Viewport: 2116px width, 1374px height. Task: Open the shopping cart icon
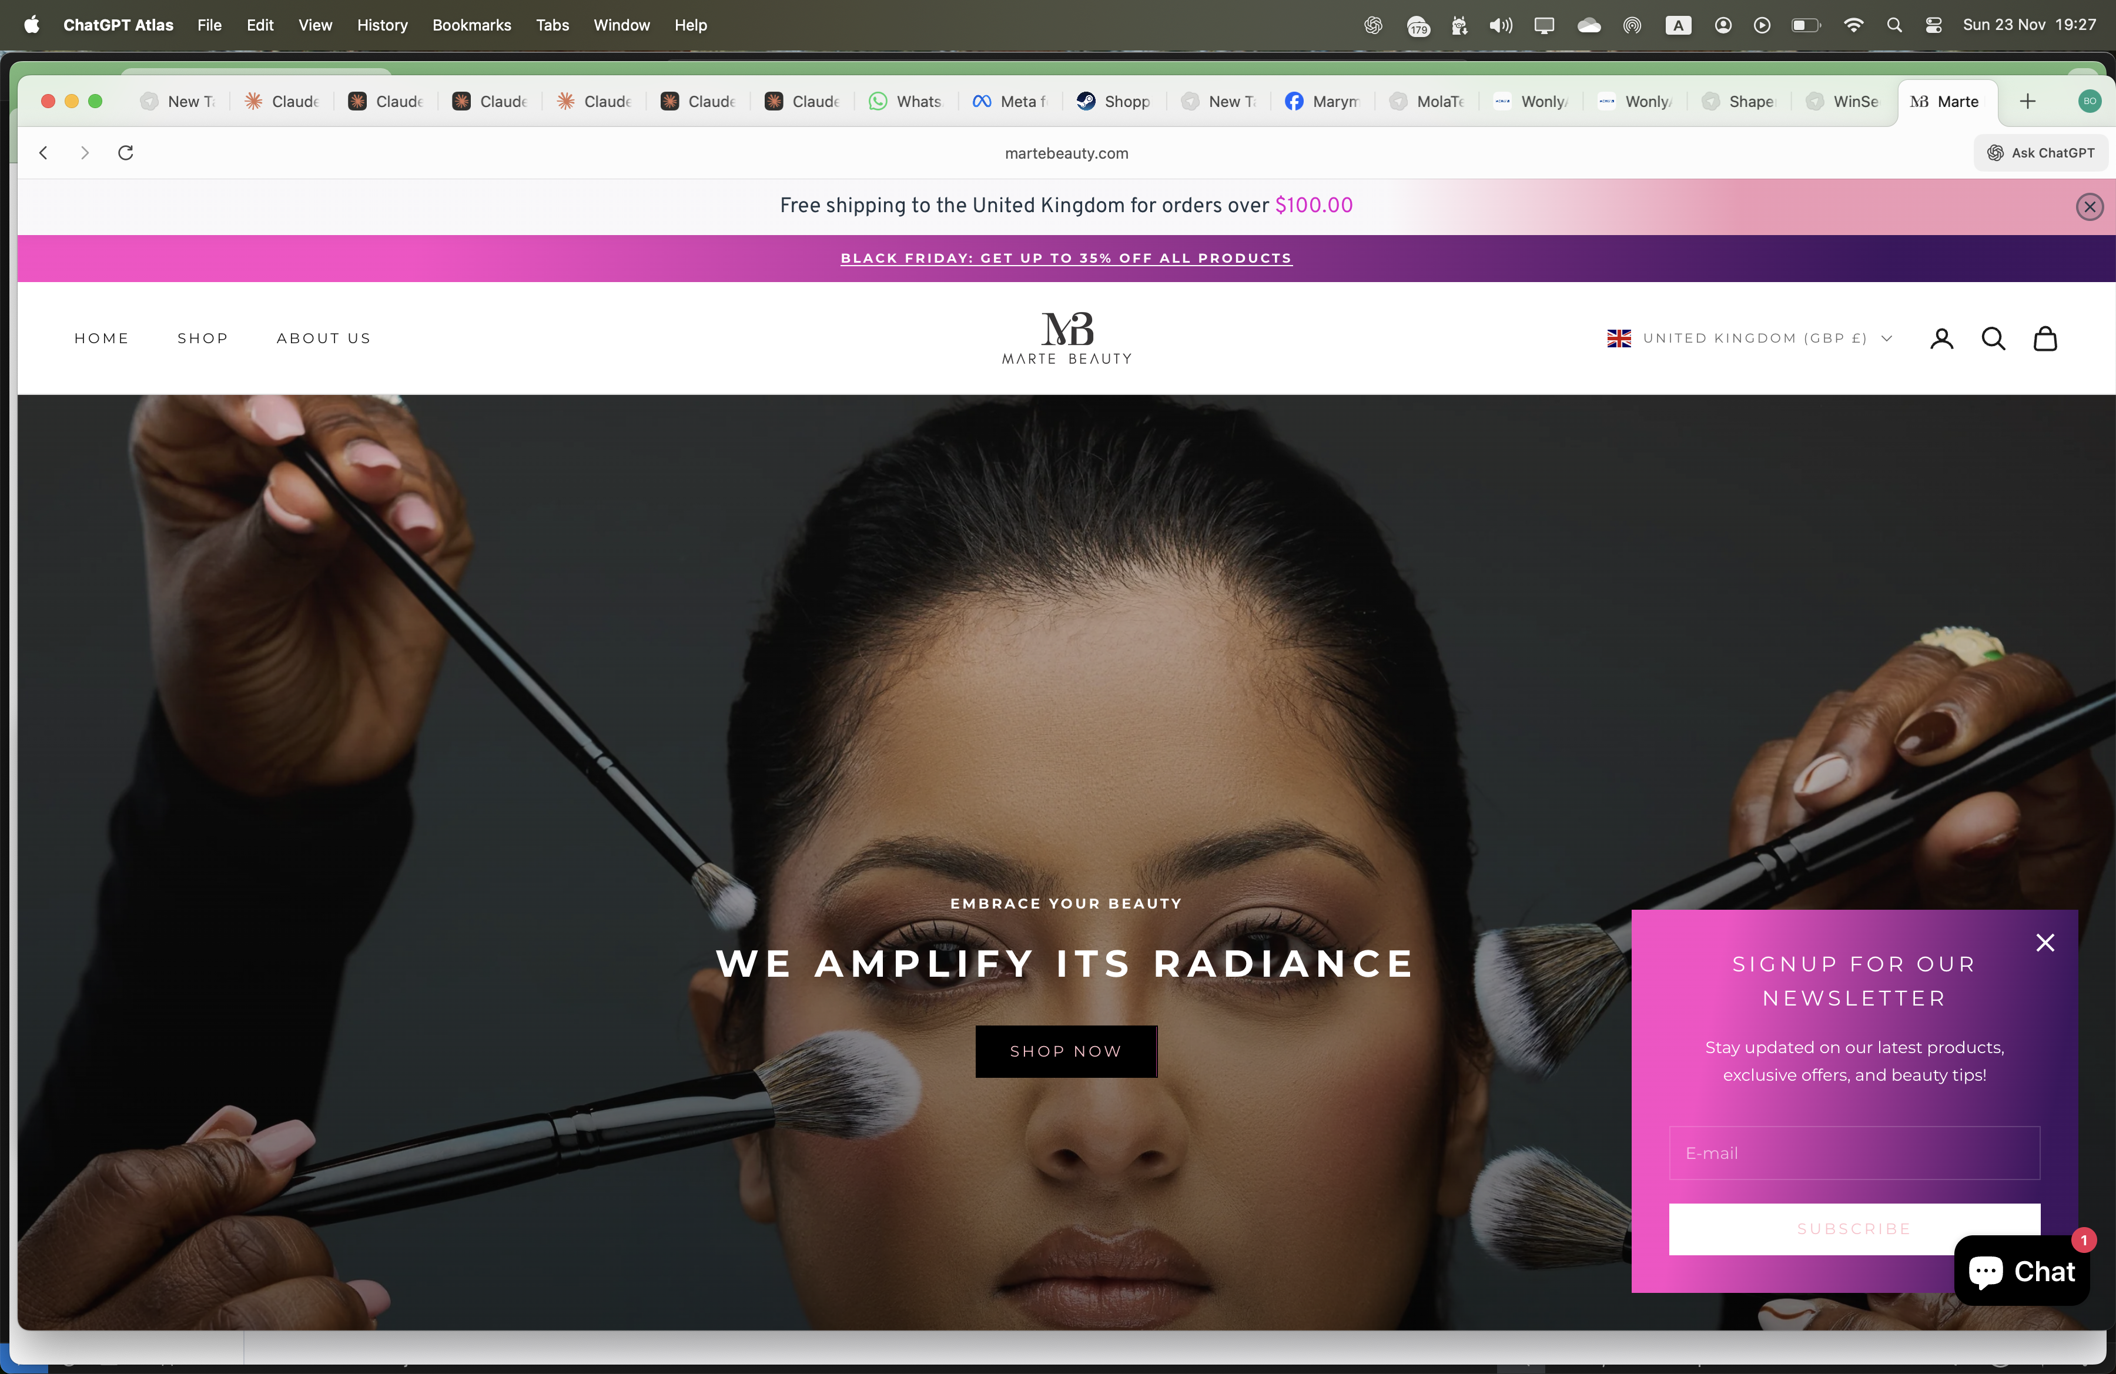2045,339
